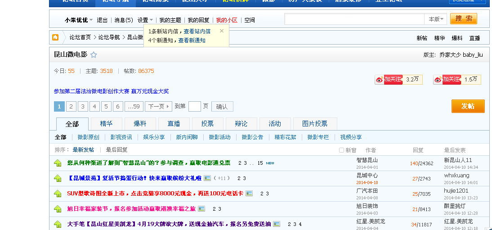Toggle the 新窗 checkbox
Image resolution: width=492 pixels, height=230 pixels.
341,150
